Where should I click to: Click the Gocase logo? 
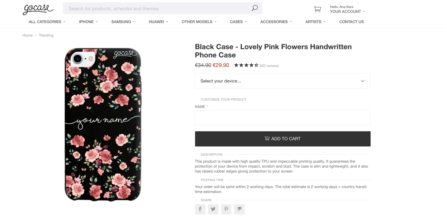(38, 9)
